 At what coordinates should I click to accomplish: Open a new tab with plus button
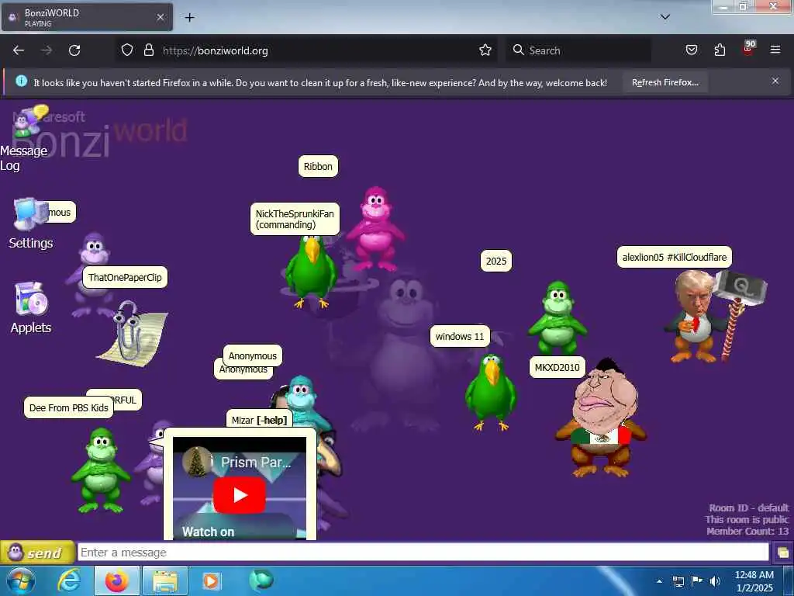tap(189, 18)
